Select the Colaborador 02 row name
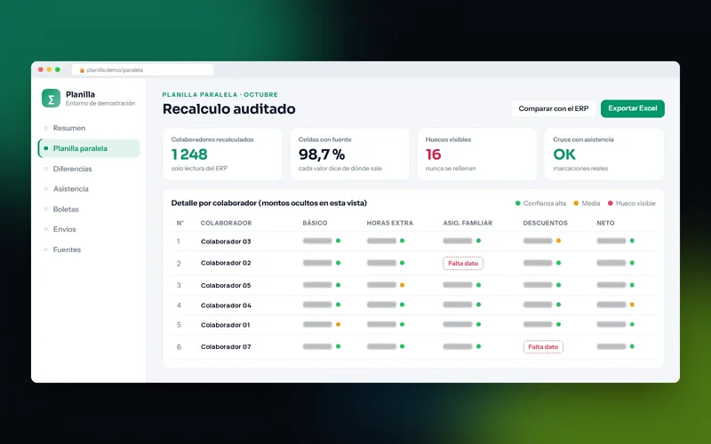Screen dimensions: 711x444 click(x=226, y=263)
